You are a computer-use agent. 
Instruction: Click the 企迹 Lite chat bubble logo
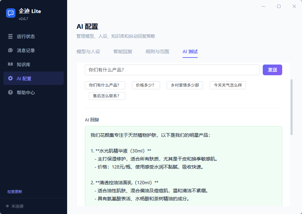[10, 13]
